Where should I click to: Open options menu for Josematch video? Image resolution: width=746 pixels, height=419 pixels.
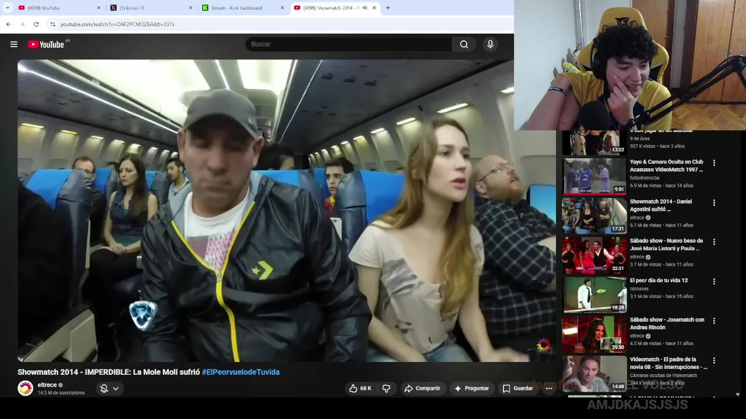point(714,321)
